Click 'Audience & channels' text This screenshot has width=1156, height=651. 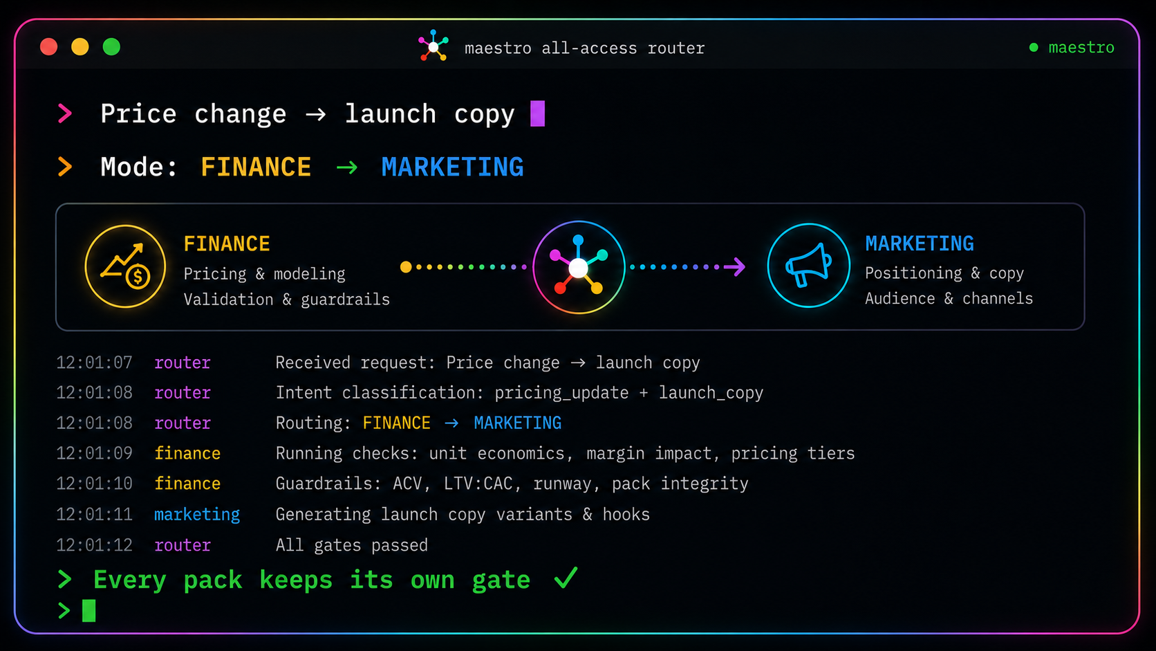pos(949,299)
